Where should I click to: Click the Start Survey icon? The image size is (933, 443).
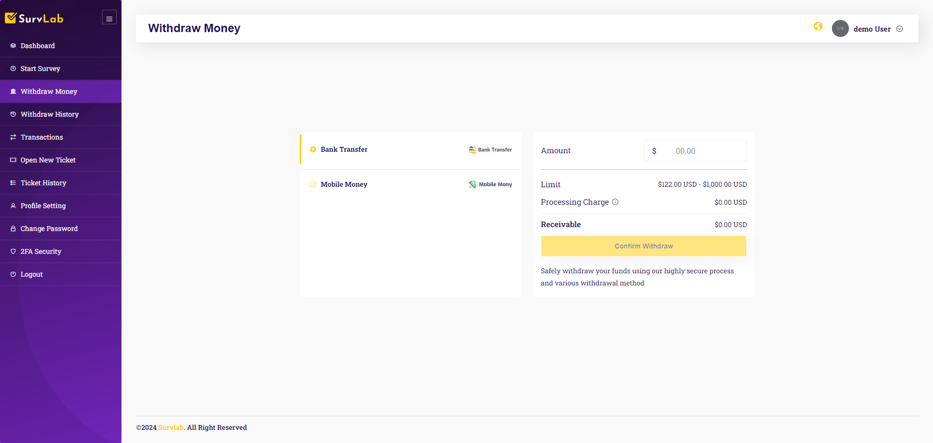click(13, 69)
